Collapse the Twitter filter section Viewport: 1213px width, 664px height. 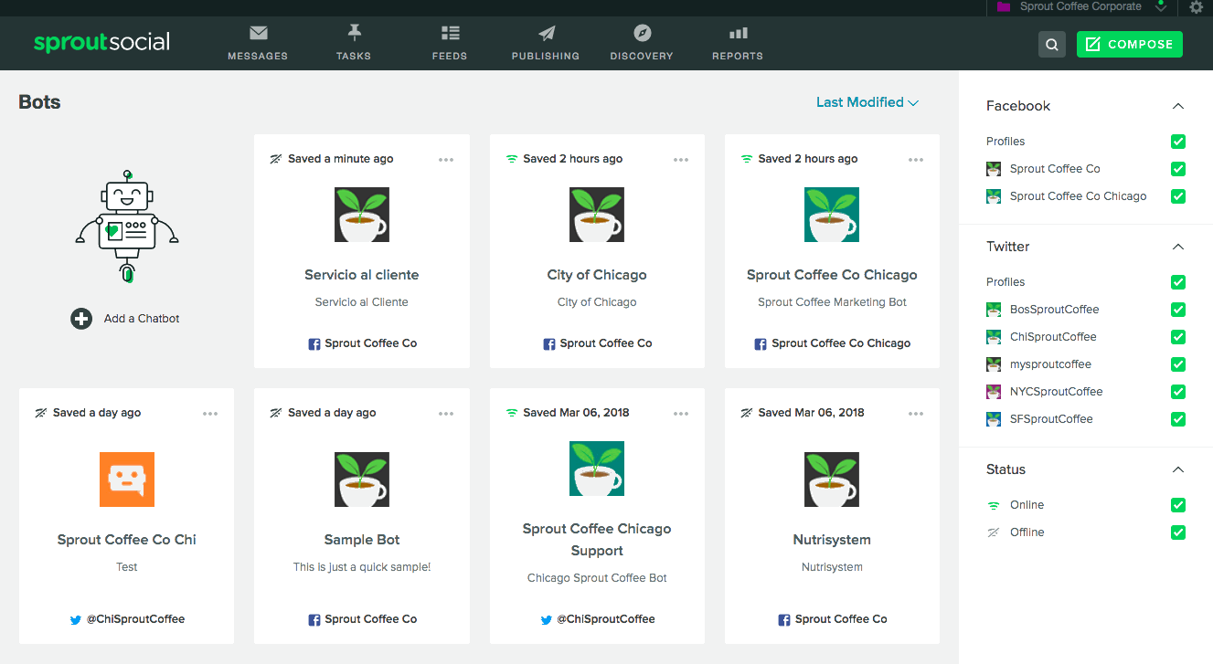point(1178,247)
